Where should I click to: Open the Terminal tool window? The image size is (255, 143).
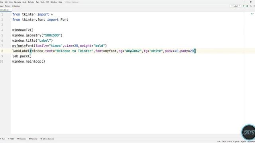[x=33, y=139]
